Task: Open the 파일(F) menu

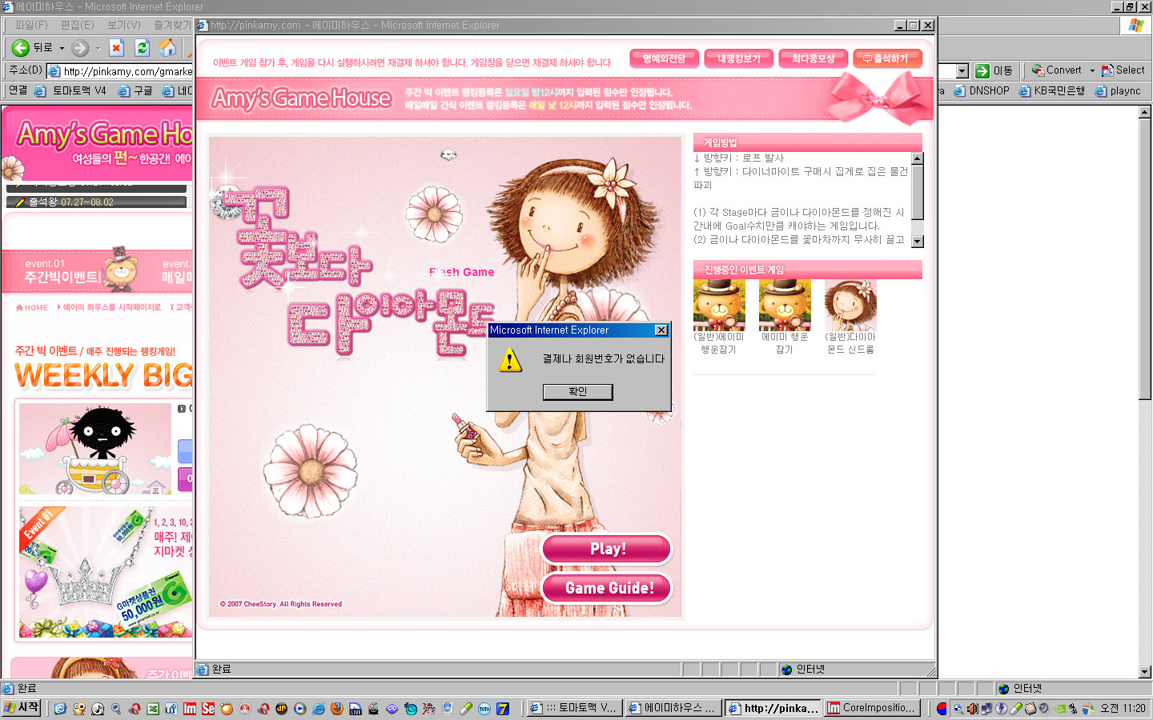Action: click(31, 25)
